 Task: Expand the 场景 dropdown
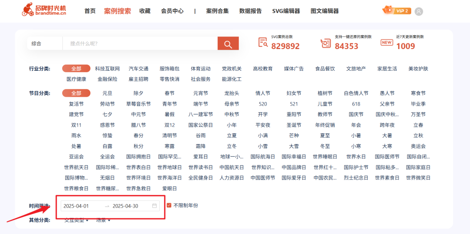point(103,220)
